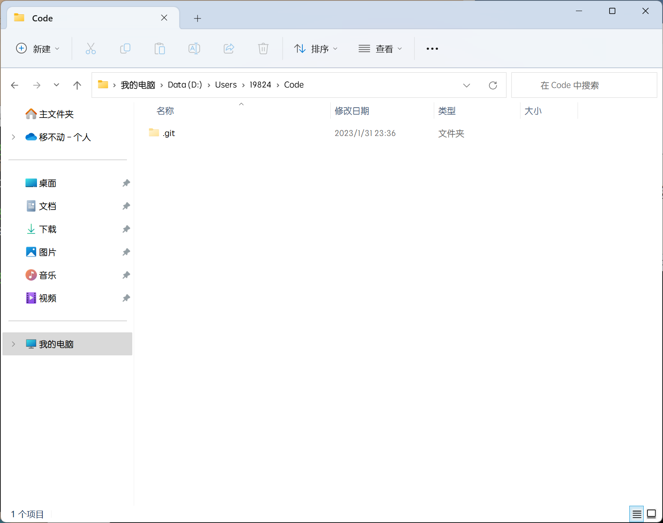Click the Delete trash can icon

tap(263, 49)
